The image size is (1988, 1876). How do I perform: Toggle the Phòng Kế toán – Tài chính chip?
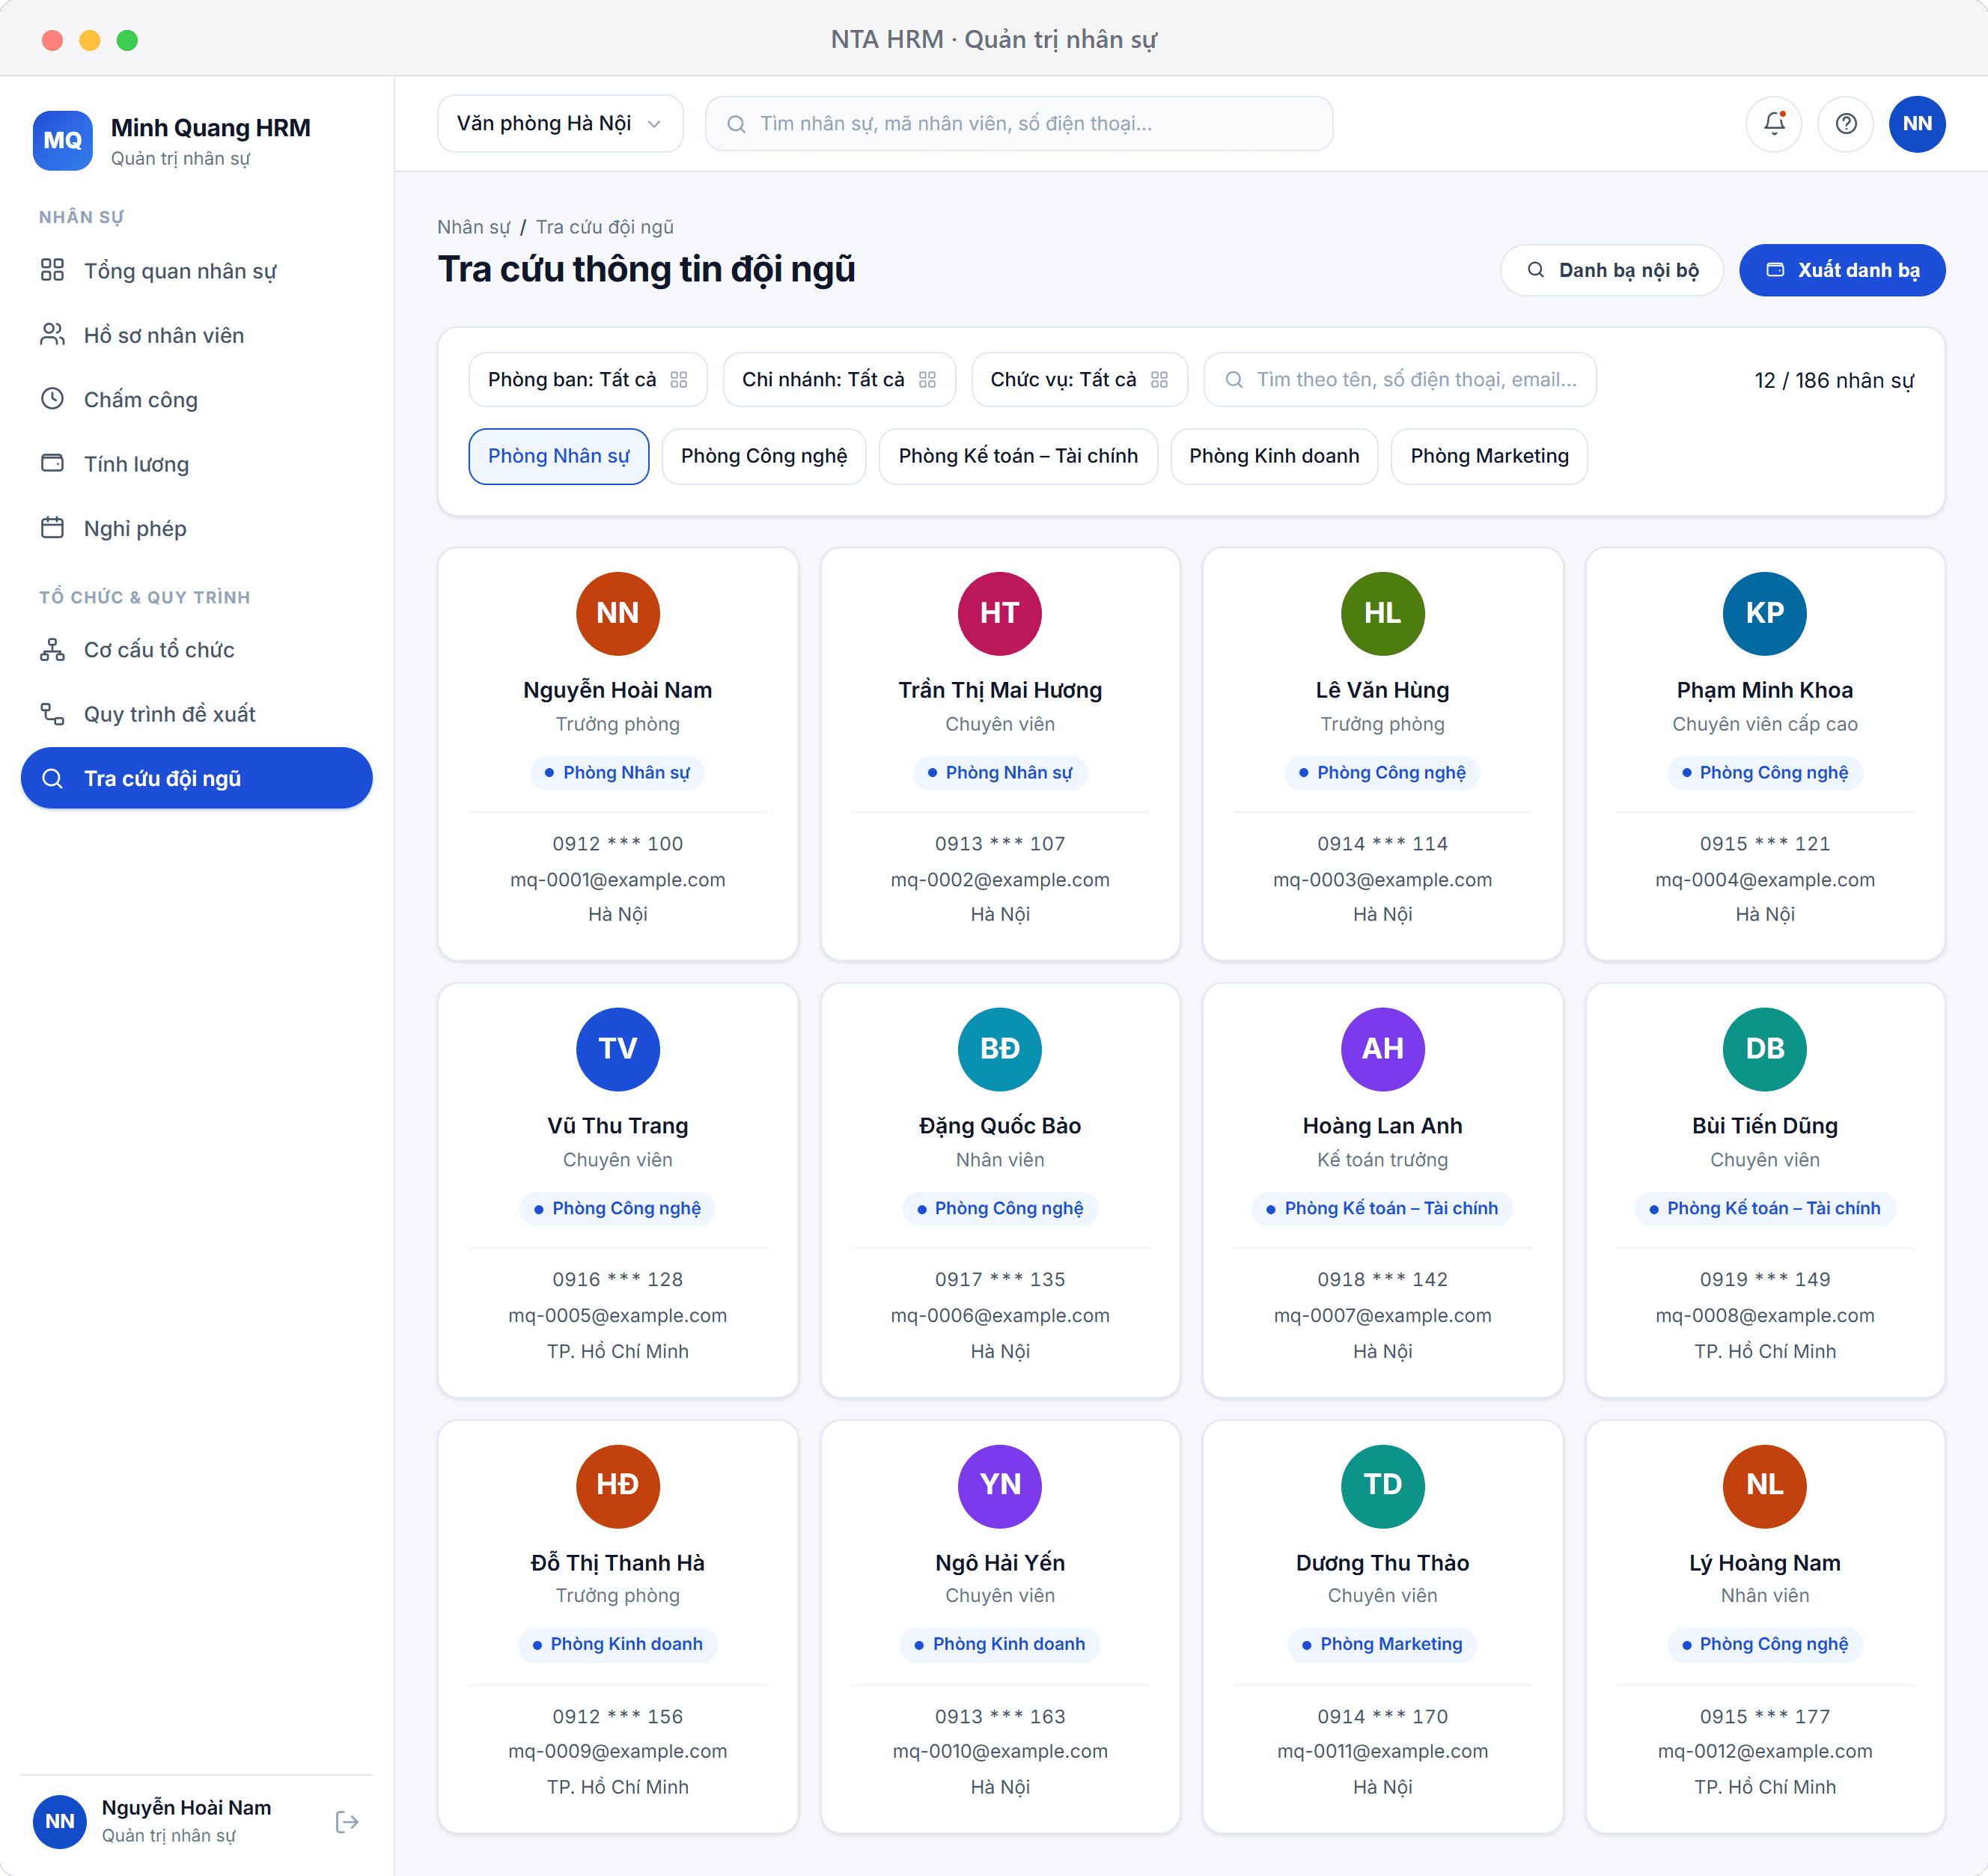[1018, 456]
